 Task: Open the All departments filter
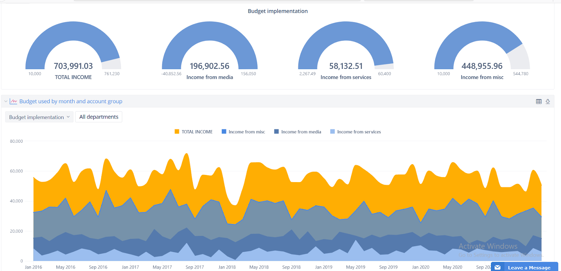99,117
